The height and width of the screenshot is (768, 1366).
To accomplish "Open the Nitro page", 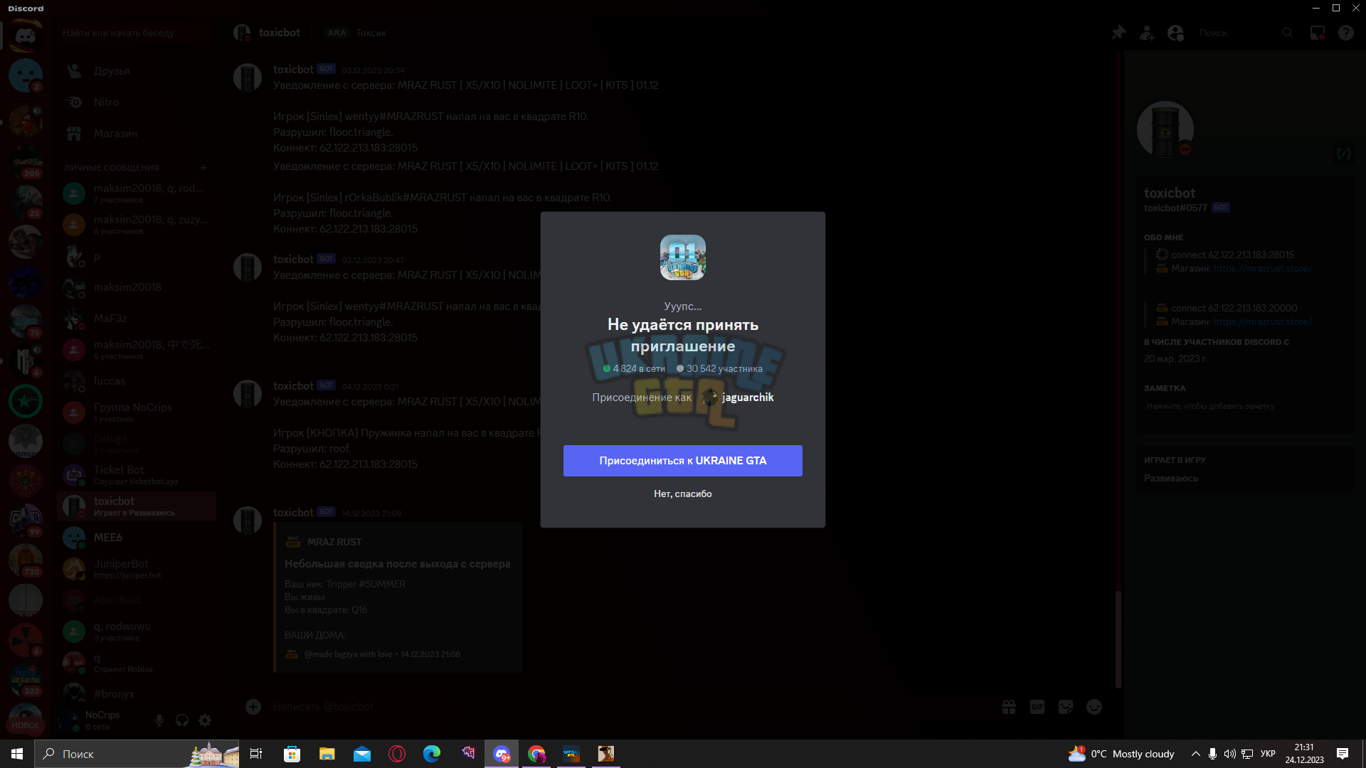I will 137,102.
